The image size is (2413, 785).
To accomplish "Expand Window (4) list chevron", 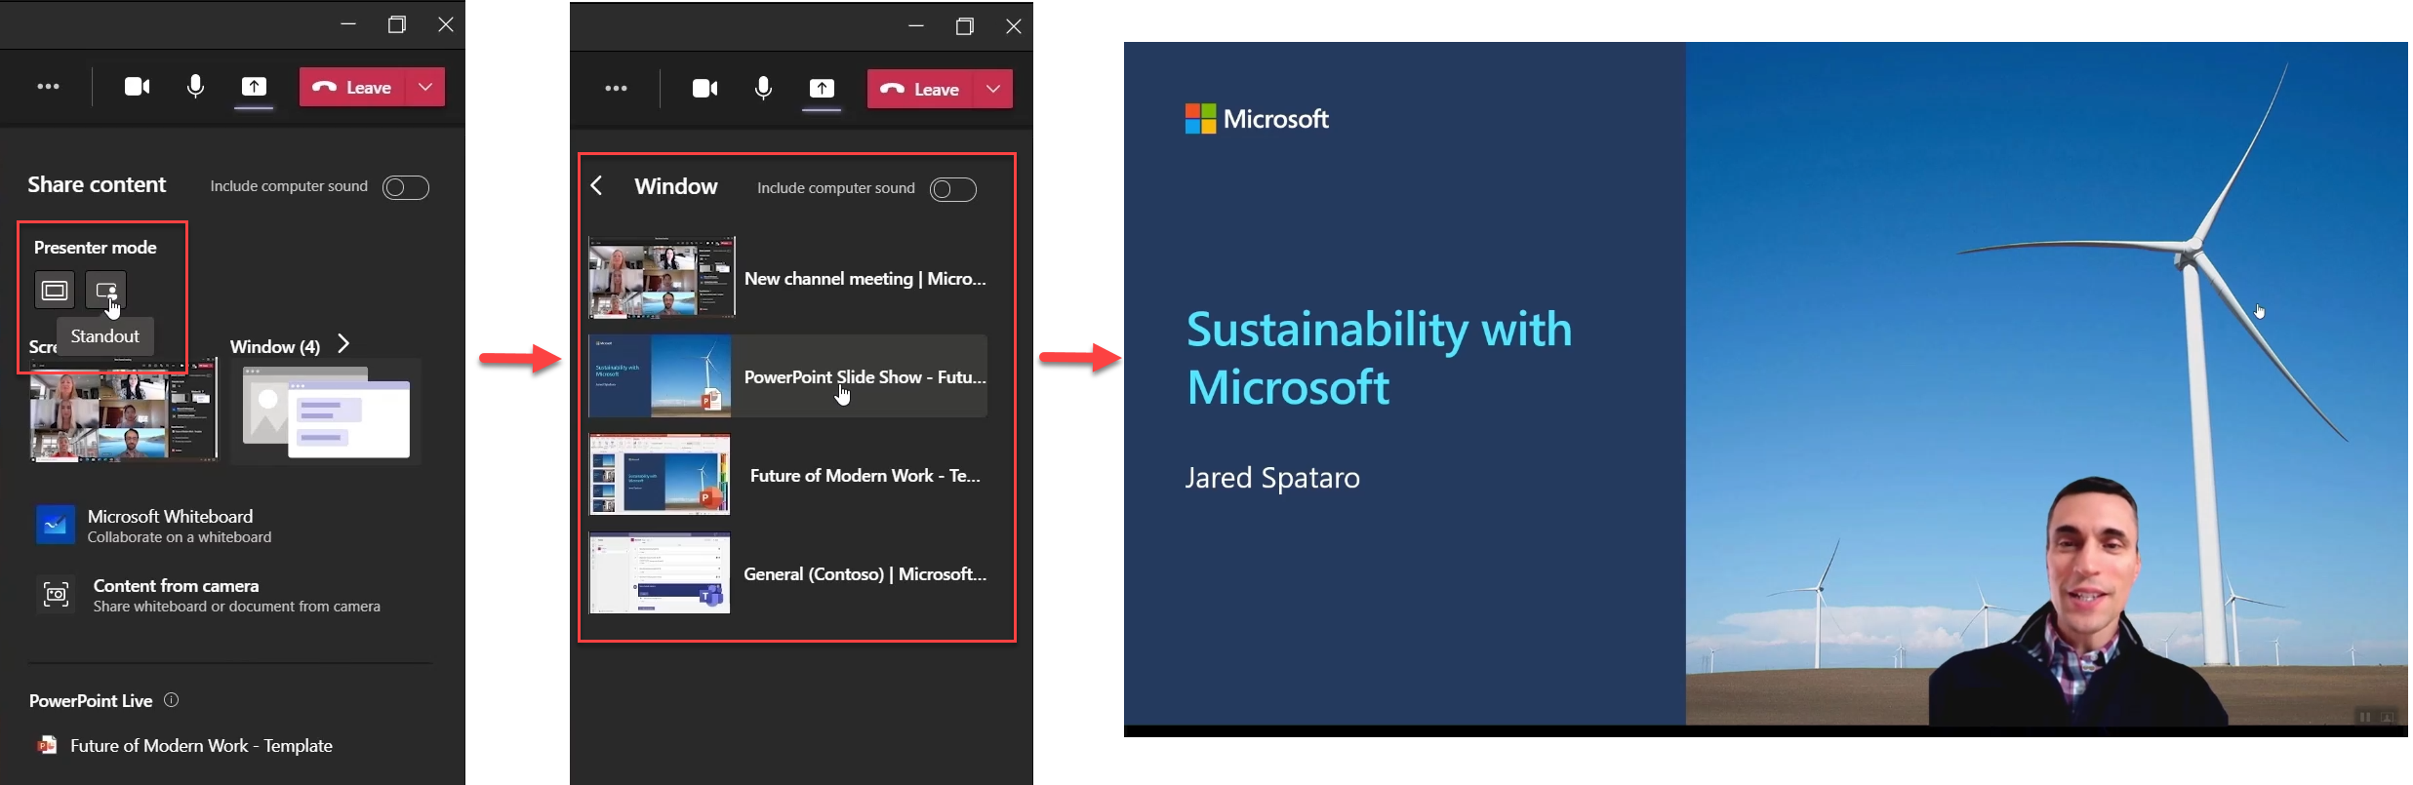I will pos(343,344).
